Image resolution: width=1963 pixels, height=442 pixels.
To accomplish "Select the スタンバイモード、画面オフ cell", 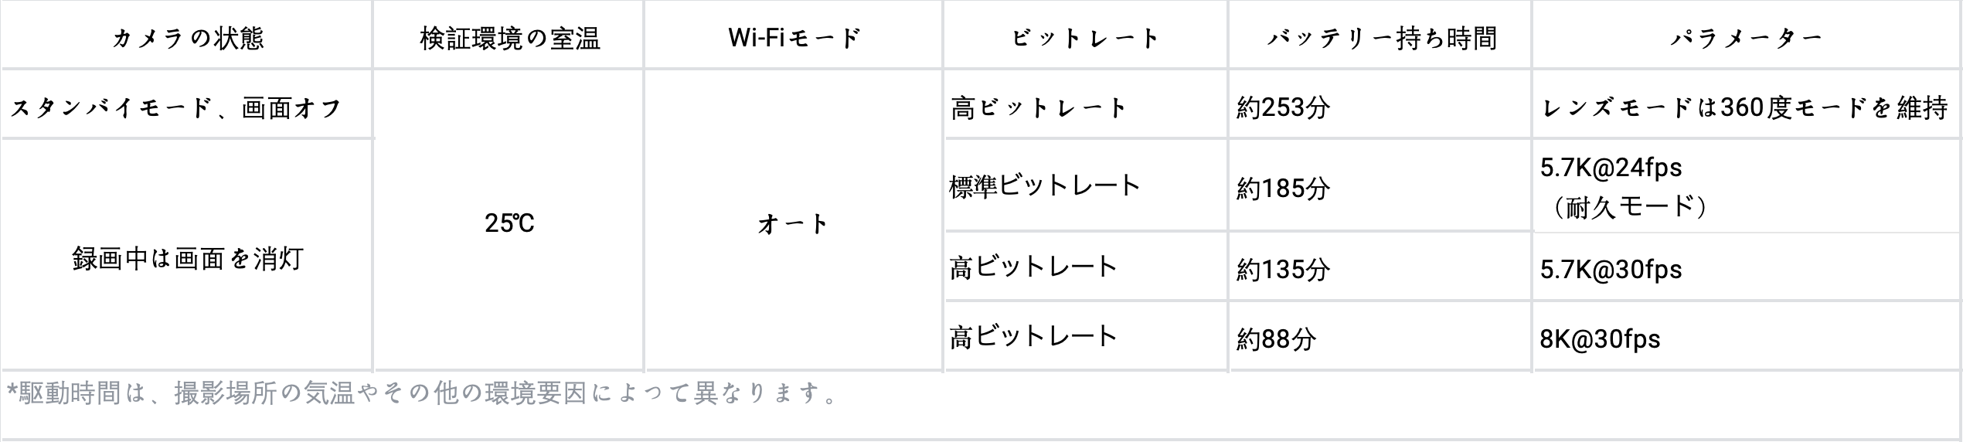I will point(176,107).
